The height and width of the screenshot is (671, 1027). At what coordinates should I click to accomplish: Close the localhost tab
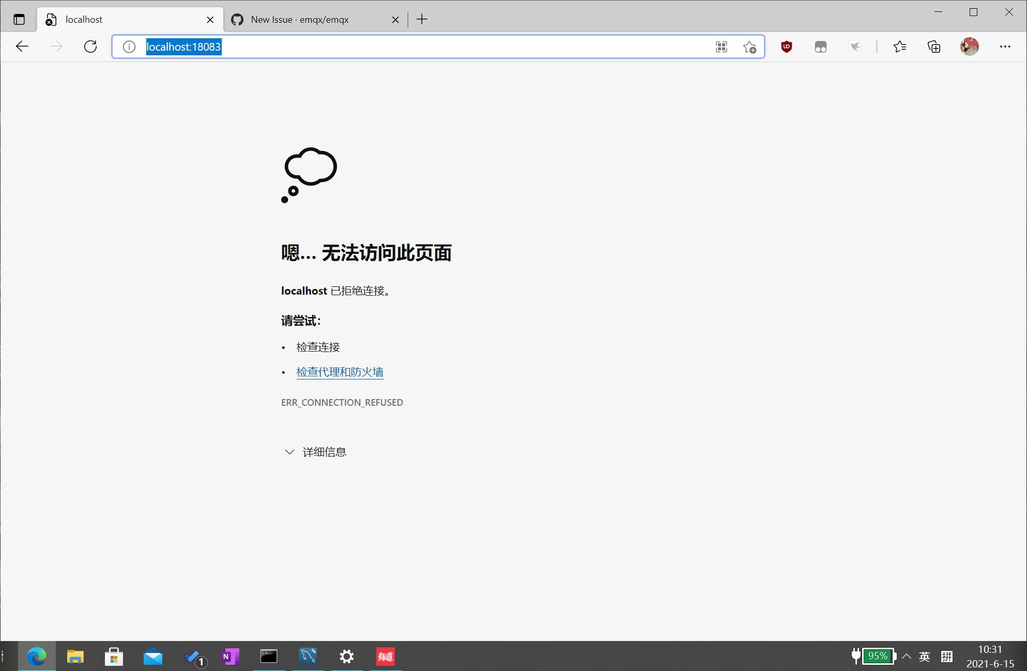(x=210, y=20)
